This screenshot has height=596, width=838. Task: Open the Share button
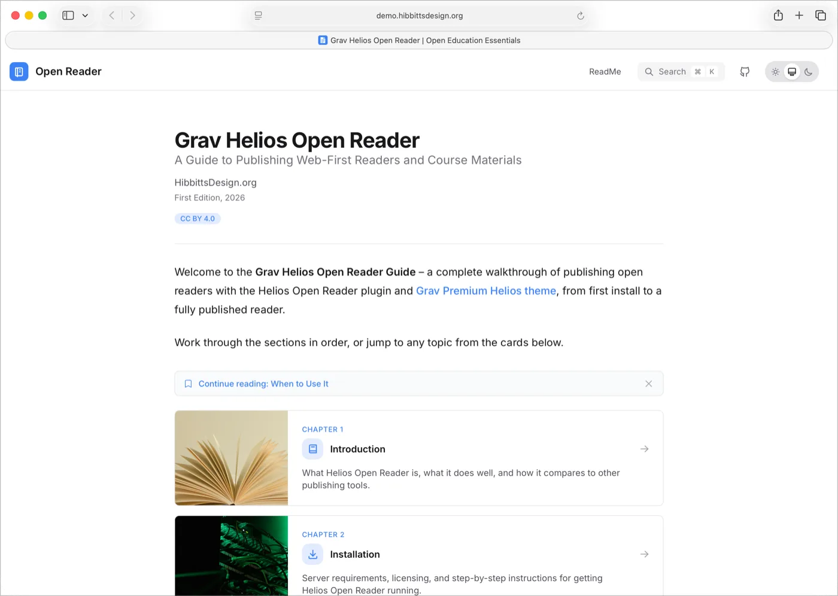click(x=778, y=16)
